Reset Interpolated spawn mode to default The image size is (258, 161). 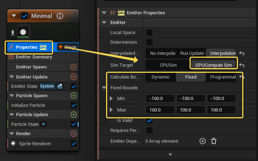[242, 53]
